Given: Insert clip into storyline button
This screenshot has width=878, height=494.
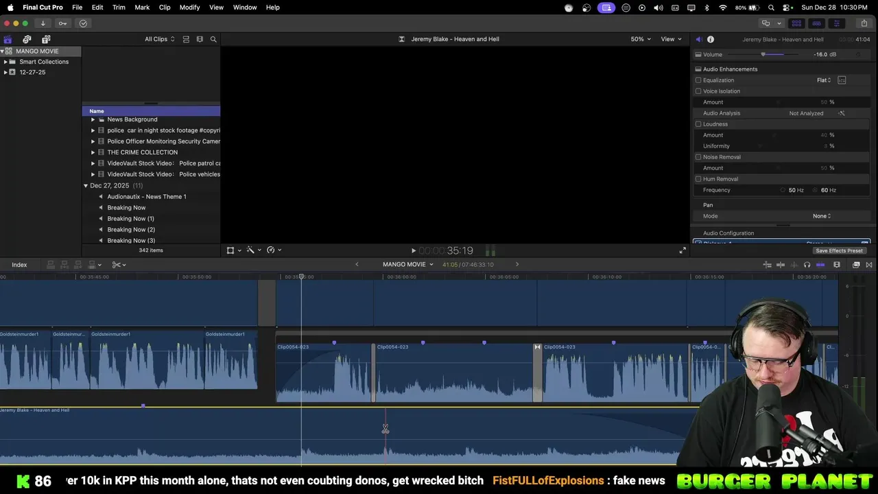Looking at the screenshot, I should pyautogui.click(x=64, y=265).
